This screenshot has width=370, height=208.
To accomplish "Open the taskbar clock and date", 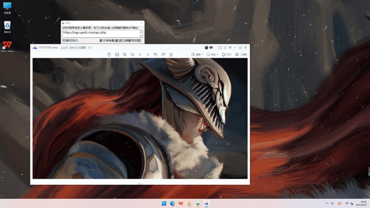I will [x=361, y=203].
